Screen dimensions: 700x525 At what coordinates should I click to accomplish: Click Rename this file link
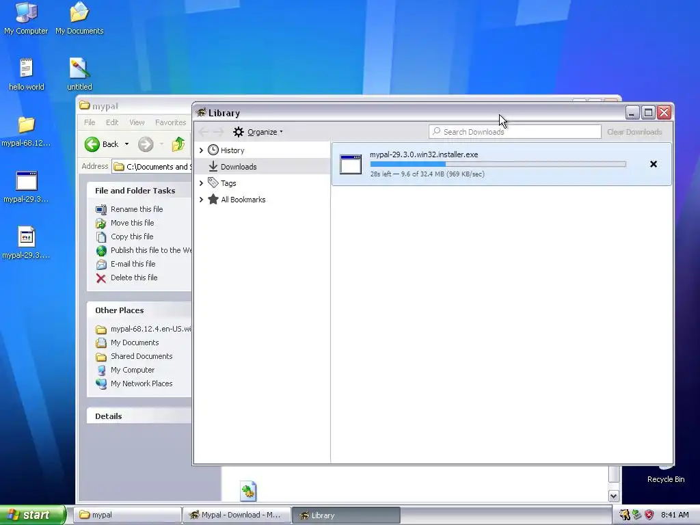point(137,209)
